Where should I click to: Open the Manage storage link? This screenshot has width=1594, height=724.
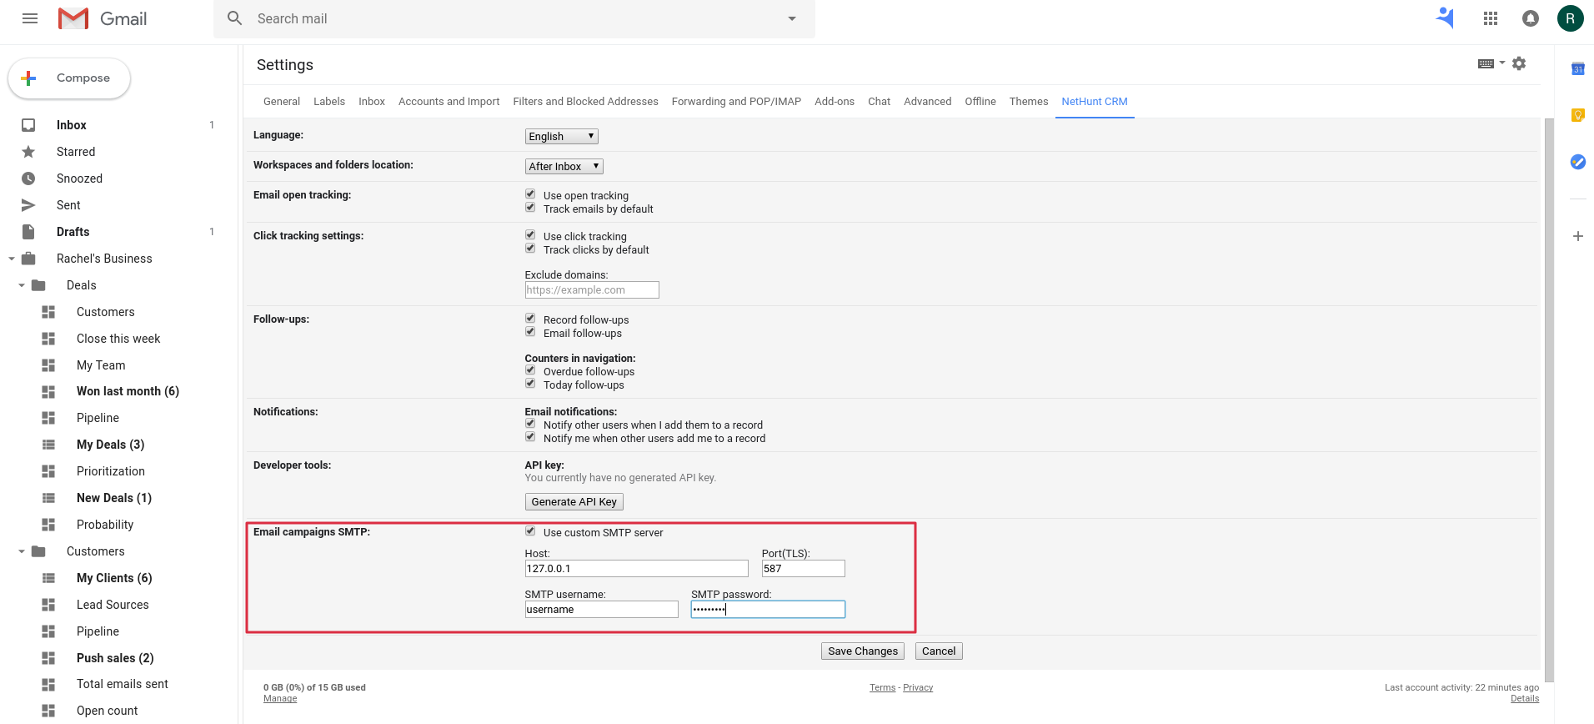coord(280,699)
